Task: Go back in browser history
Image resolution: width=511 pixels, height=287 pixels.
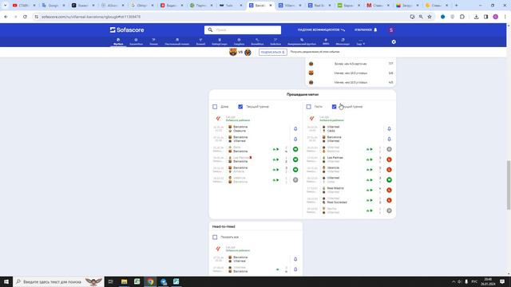Action: pos(6,17)
